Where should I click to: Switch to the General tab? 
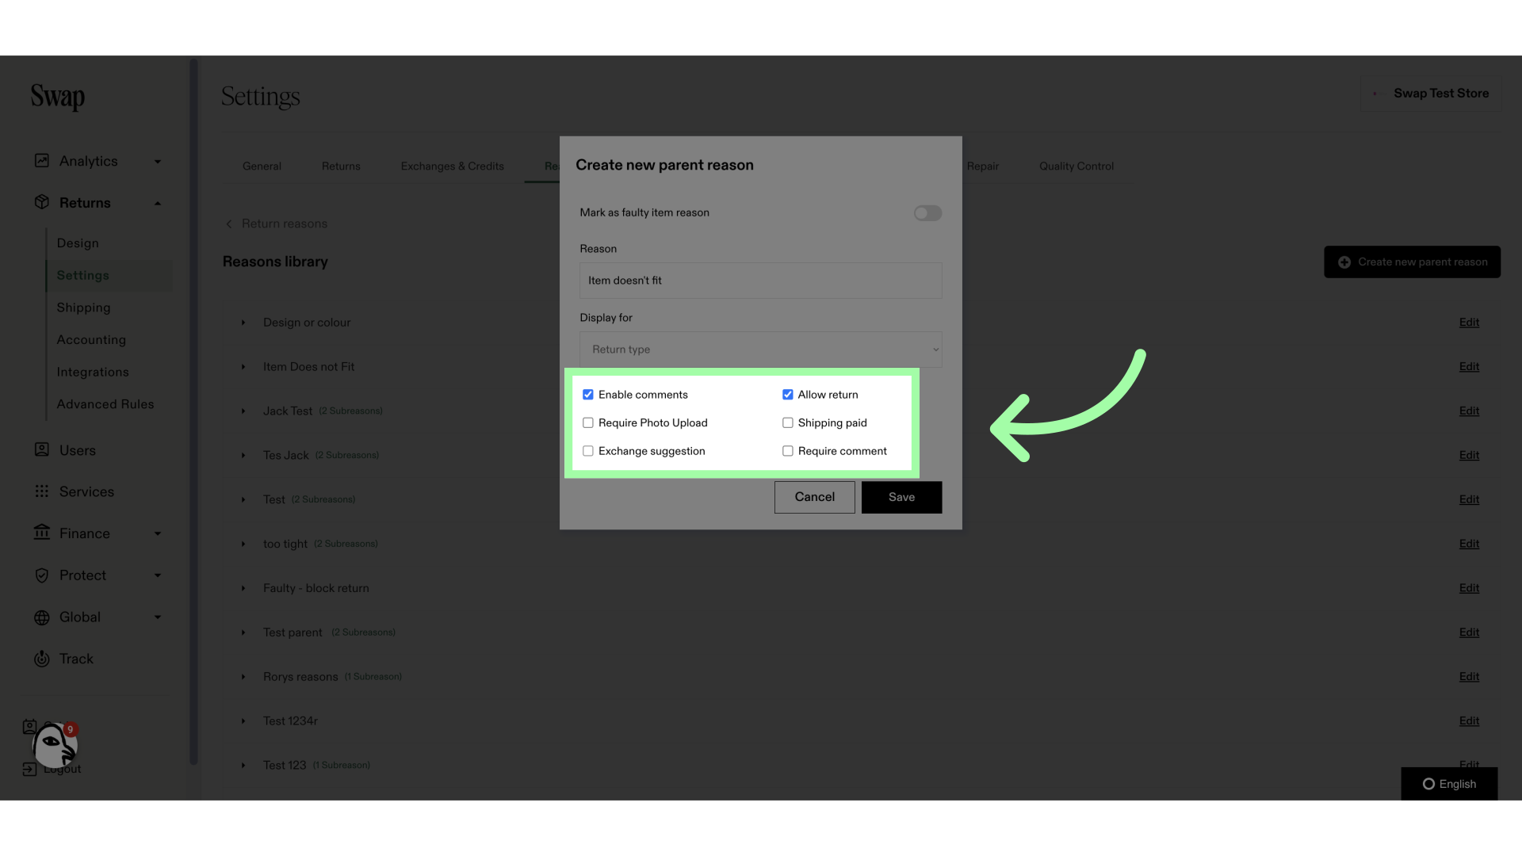[262, 166]
